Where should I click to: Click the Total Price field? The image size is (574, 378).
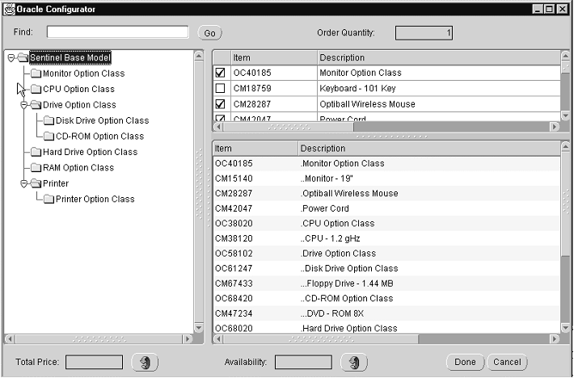tap(94, 363)
